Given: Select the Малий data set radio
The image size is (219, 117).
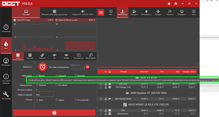Looking at the screenshot, I should (37, 75).
